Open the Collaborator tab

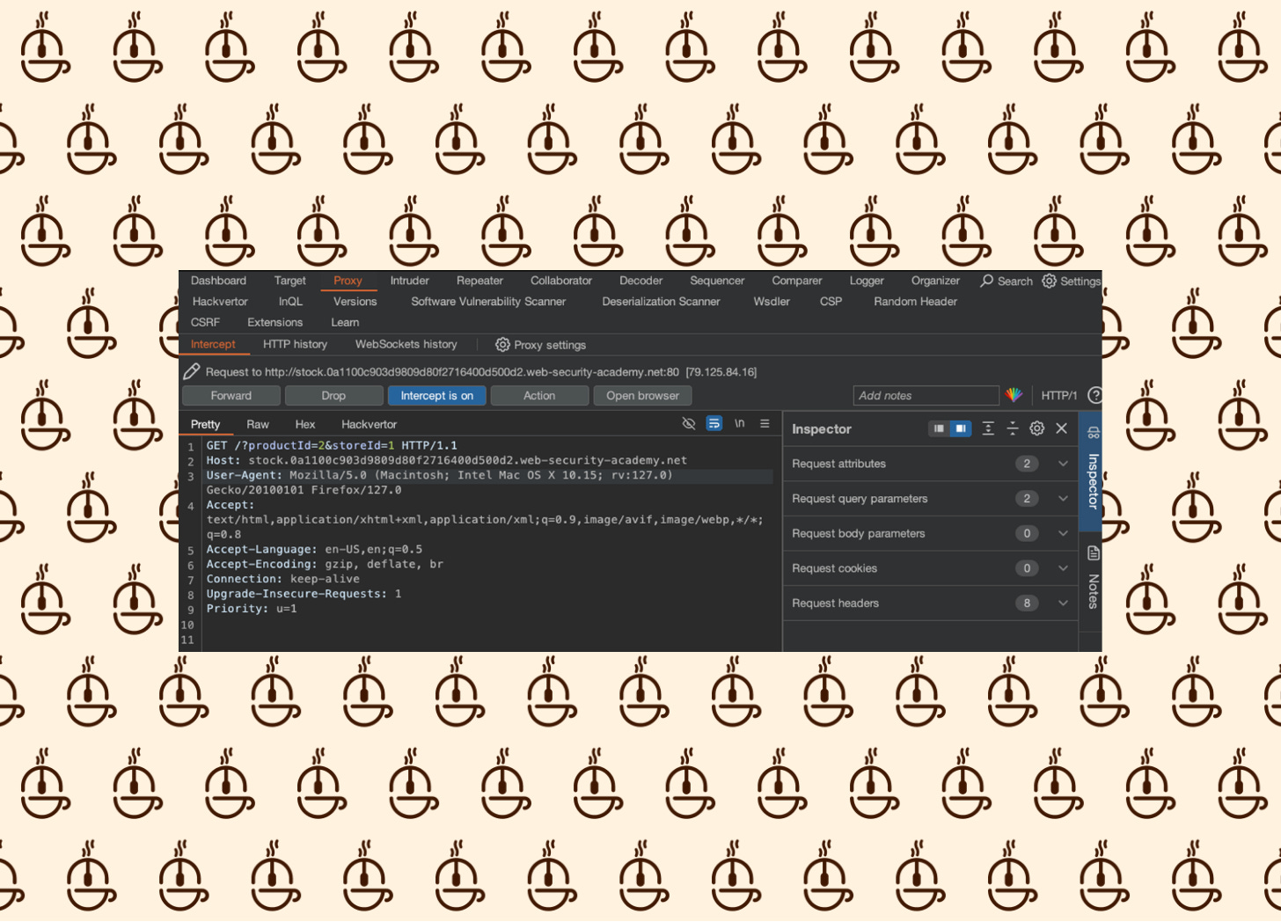point(561,281)
